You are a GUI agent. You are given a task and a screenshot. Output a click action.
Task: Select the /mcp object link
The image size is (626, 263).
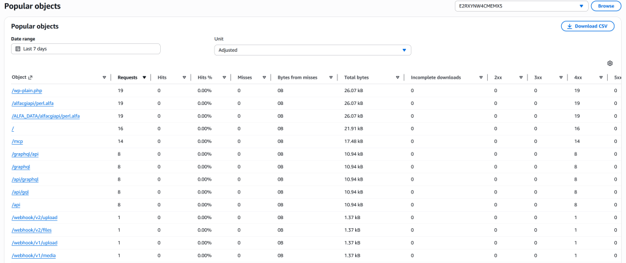[17, 142]
